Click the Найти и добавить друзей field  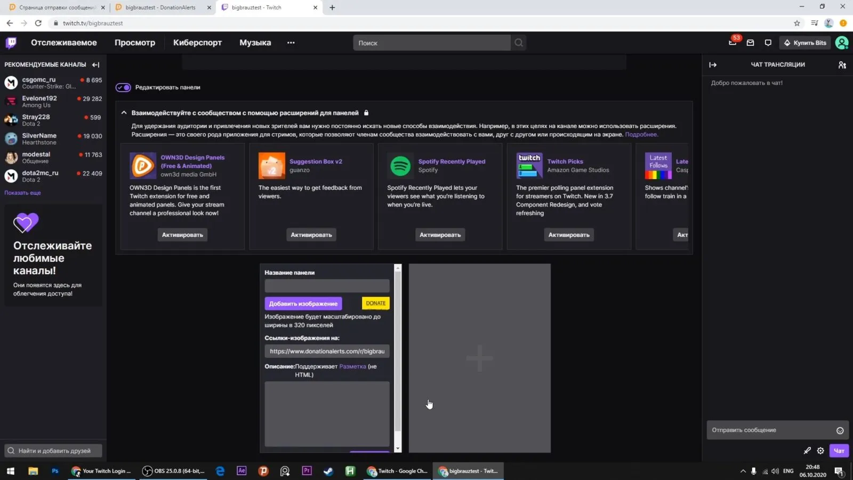(53, 451)
